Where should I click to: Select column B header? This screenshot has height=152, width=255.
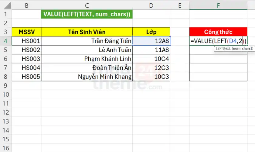26,5
